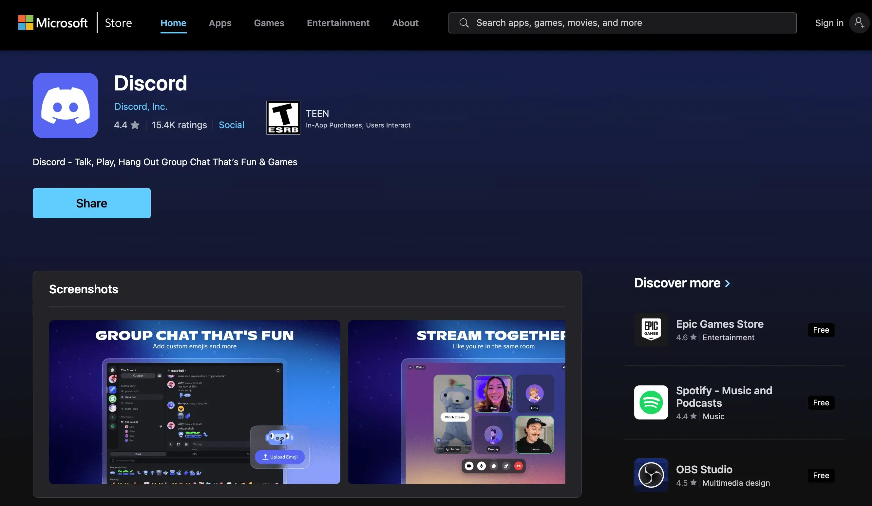
Task: Open the Social category link
Action: [231, 125]
